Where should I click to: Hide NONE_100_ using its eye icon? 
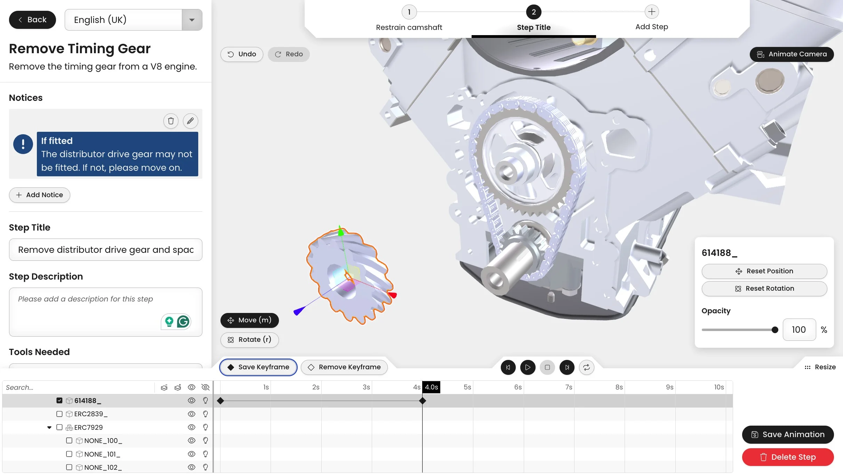click(x=191, y=441)
